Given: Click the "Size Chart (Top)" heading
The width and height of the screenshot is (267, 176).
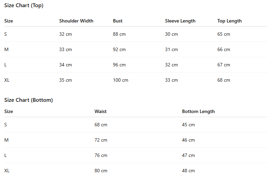Looking at the screenshot, I should click(x=24, y=5).
